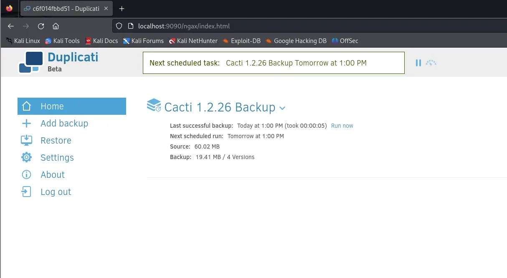The width and height of the screenshot is (507, 278).
Task: Click the Log out door icon
Action: pyautogui.click(x=26, y=192)
